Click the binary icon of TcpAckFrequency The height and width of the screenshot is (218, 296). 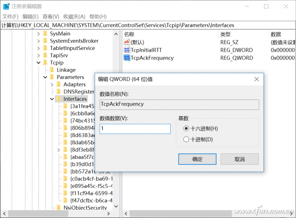pos(127,58)
